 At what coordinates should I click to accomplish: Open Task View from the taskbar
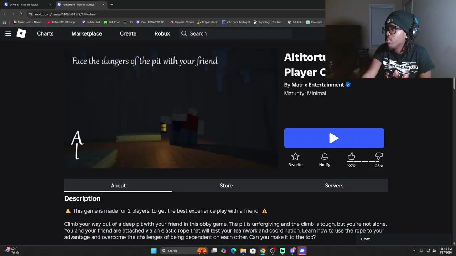pos(214,251)
